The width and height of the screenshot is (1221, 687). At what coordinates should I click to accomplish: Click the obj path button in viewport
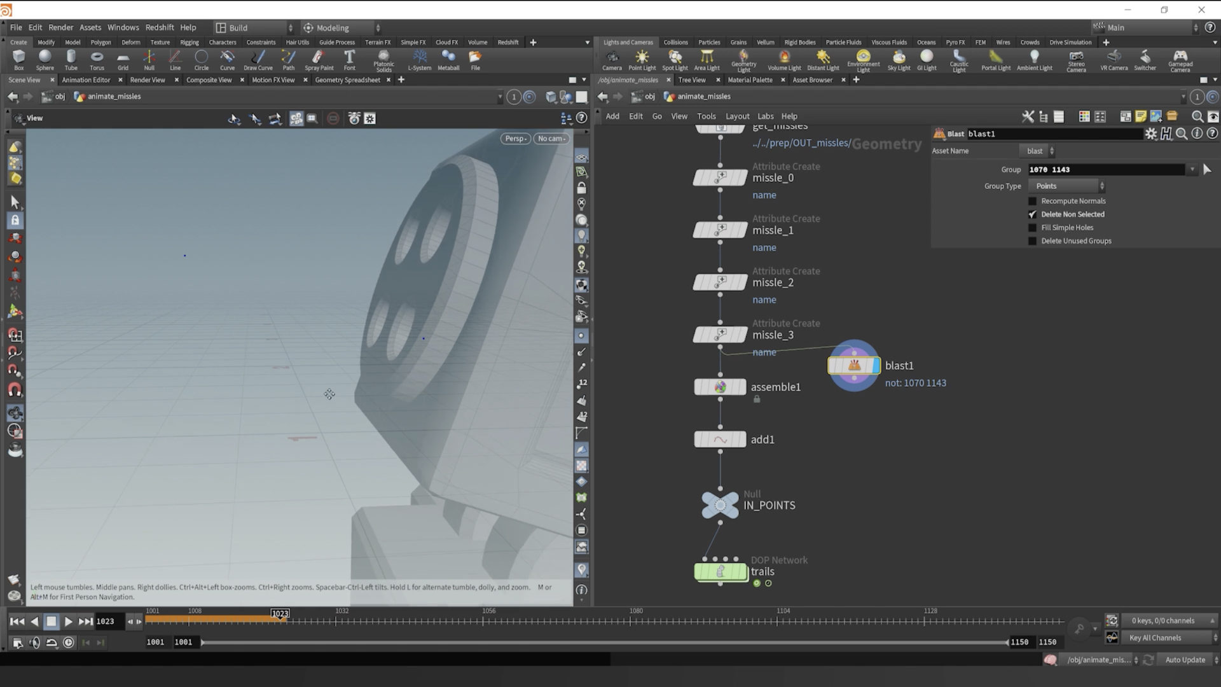(54, 97)
